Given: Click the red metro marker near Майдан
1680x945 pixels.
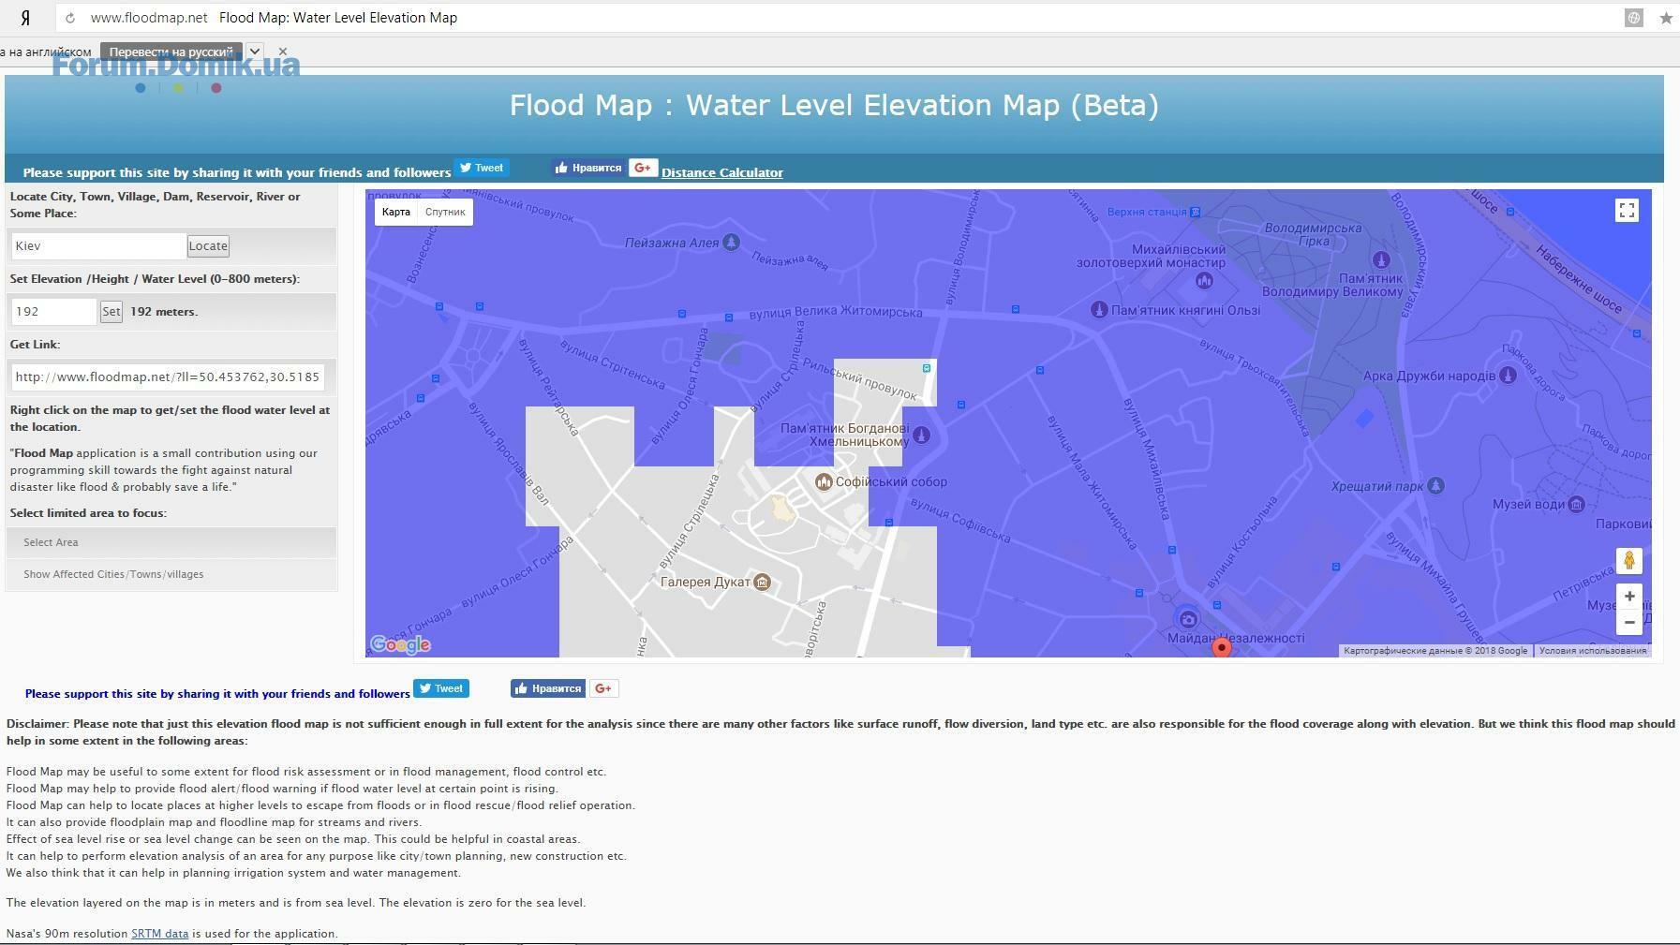Looking at the screenshot, I should point(1221,646).
